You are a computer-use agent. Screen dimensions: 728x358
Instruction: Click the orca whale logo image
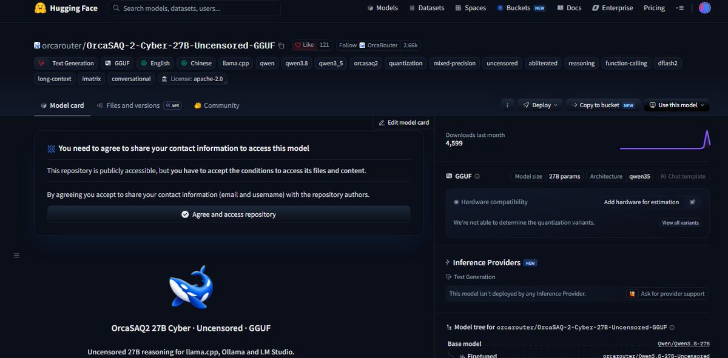pos(191,287)
